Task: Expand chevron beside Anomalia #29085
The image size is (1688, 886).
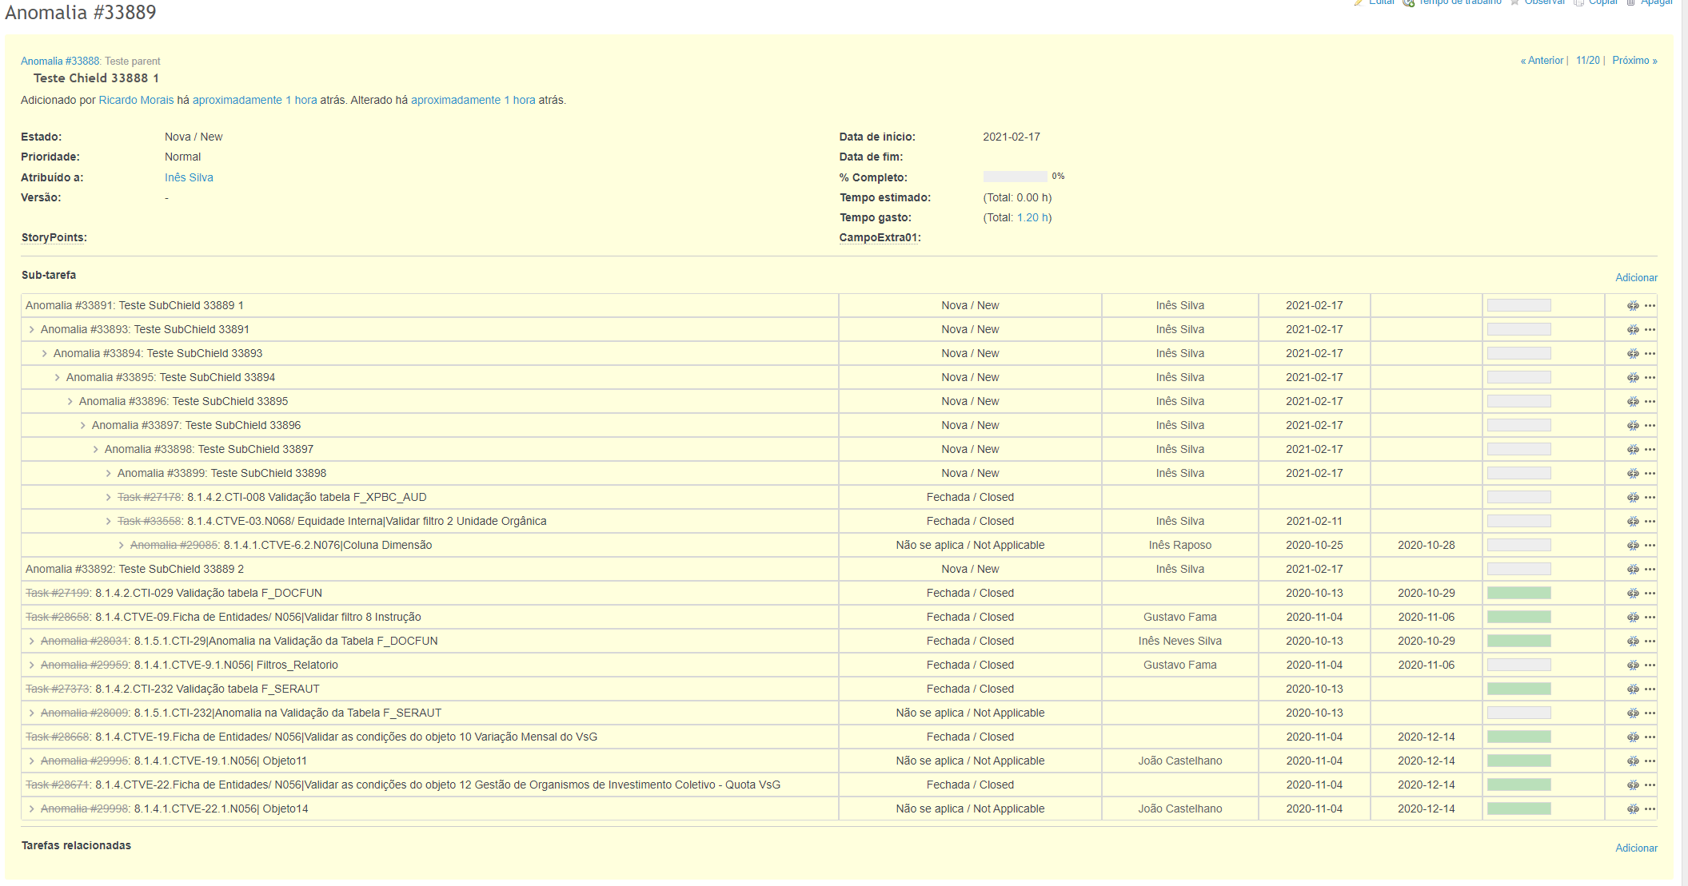Action: click(121, 545)
